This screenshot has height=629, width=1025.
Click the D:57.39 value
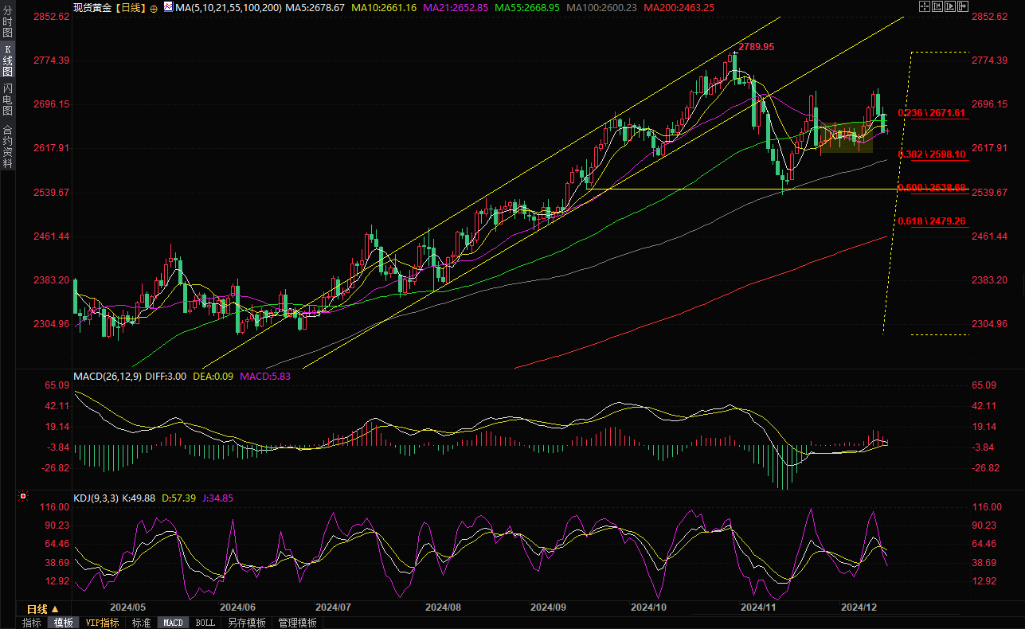pyautogui.click(x=180, y=498)
